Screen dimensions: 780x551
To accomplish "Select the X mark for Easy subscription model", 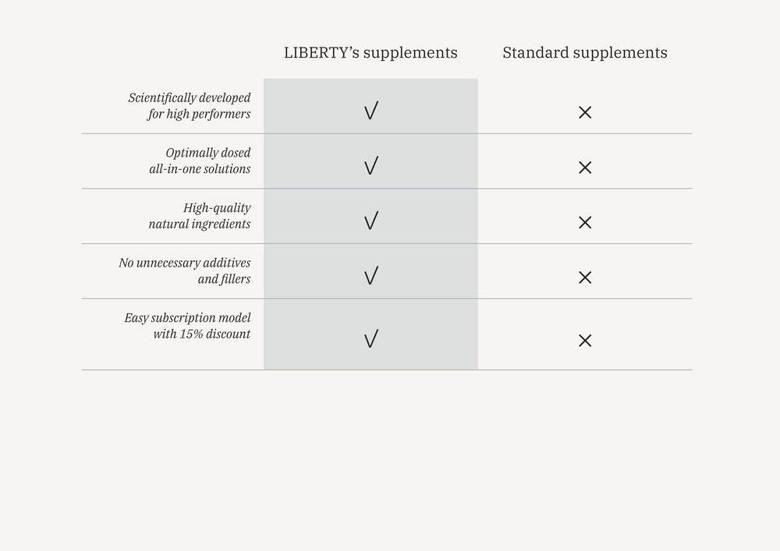I will pos(585,341).
